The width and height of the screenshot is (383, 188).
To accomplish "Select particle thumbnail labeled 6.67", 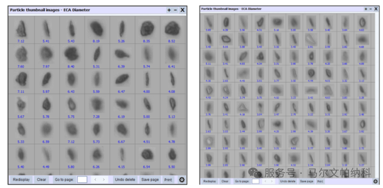I will pyautogui.click(x=122, y=129).
